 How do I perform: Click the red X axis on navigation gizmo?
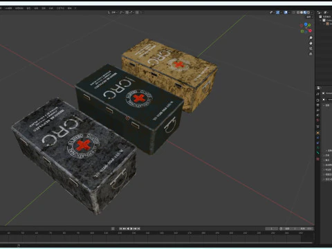coord(310,30)
